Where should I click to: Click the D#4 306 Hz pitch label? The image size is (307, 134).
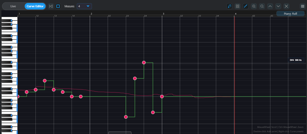click(296, 60)
